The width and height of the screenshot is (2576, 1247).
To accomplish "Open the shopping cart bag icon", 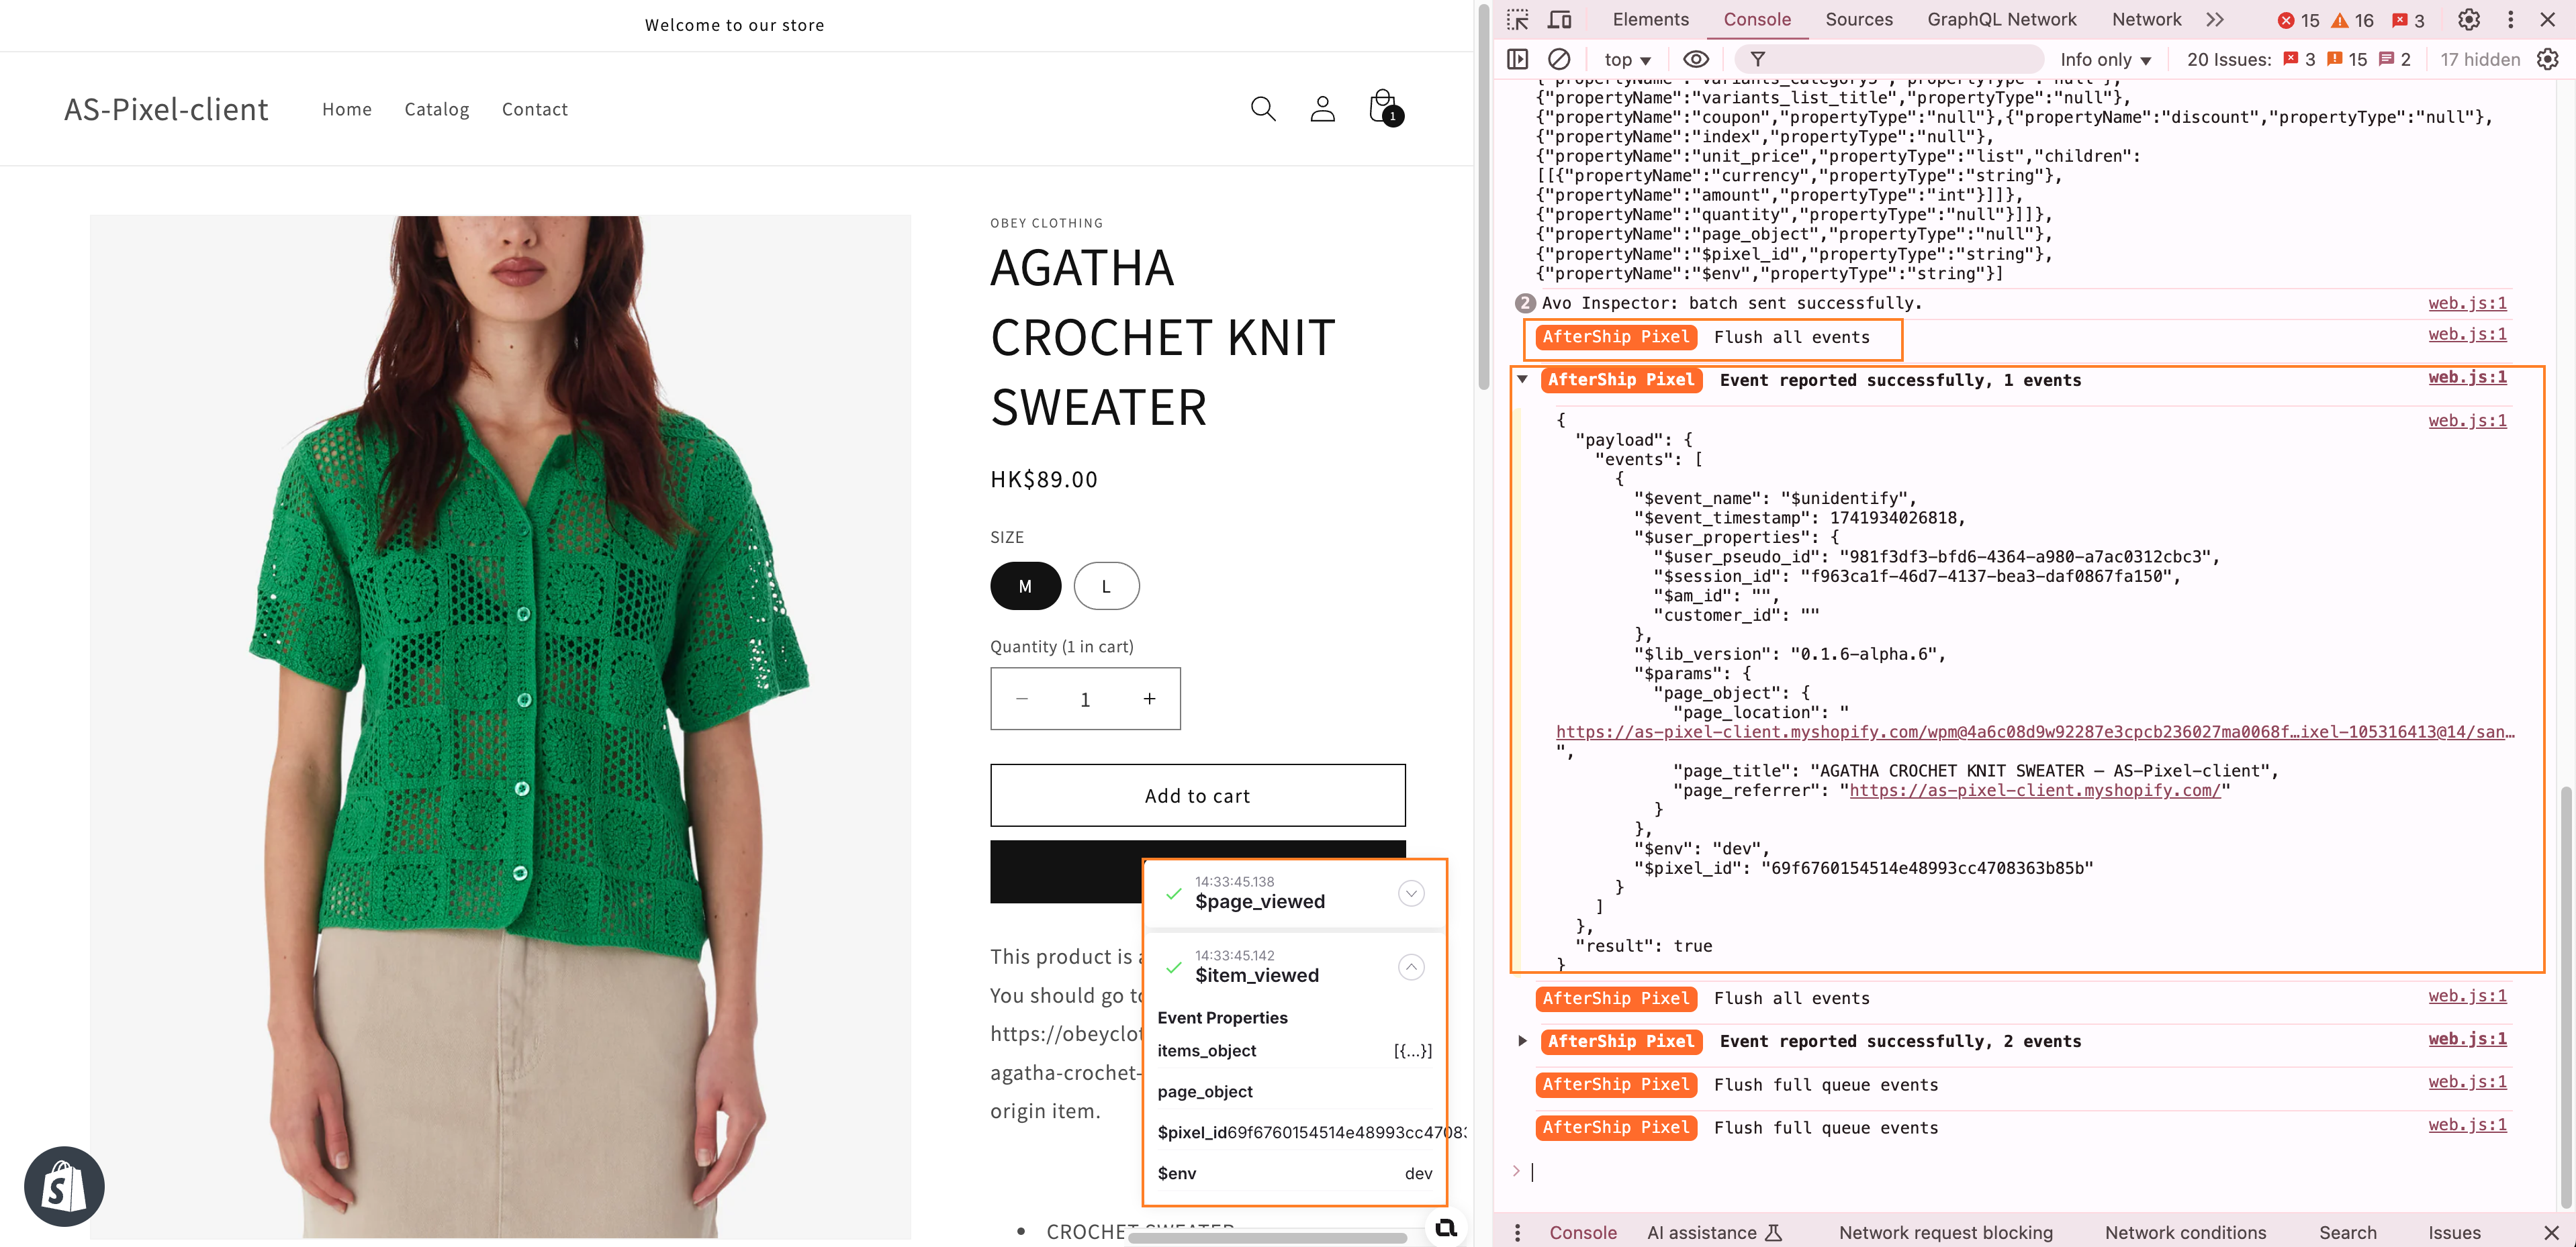I will (x=1383, y=107).
